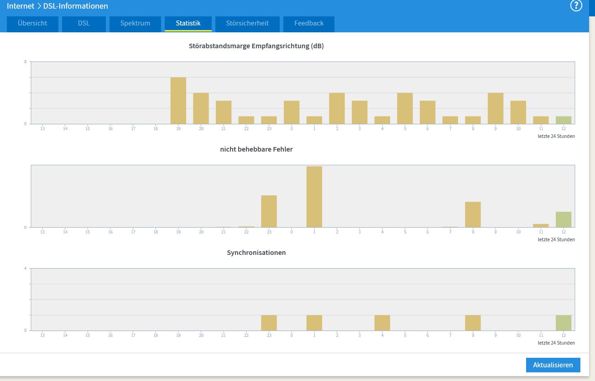This screenshot has height=381, width=595.
Task: Click hour 4 bar in Synchronisationen chart
Action: click(382, 323)
